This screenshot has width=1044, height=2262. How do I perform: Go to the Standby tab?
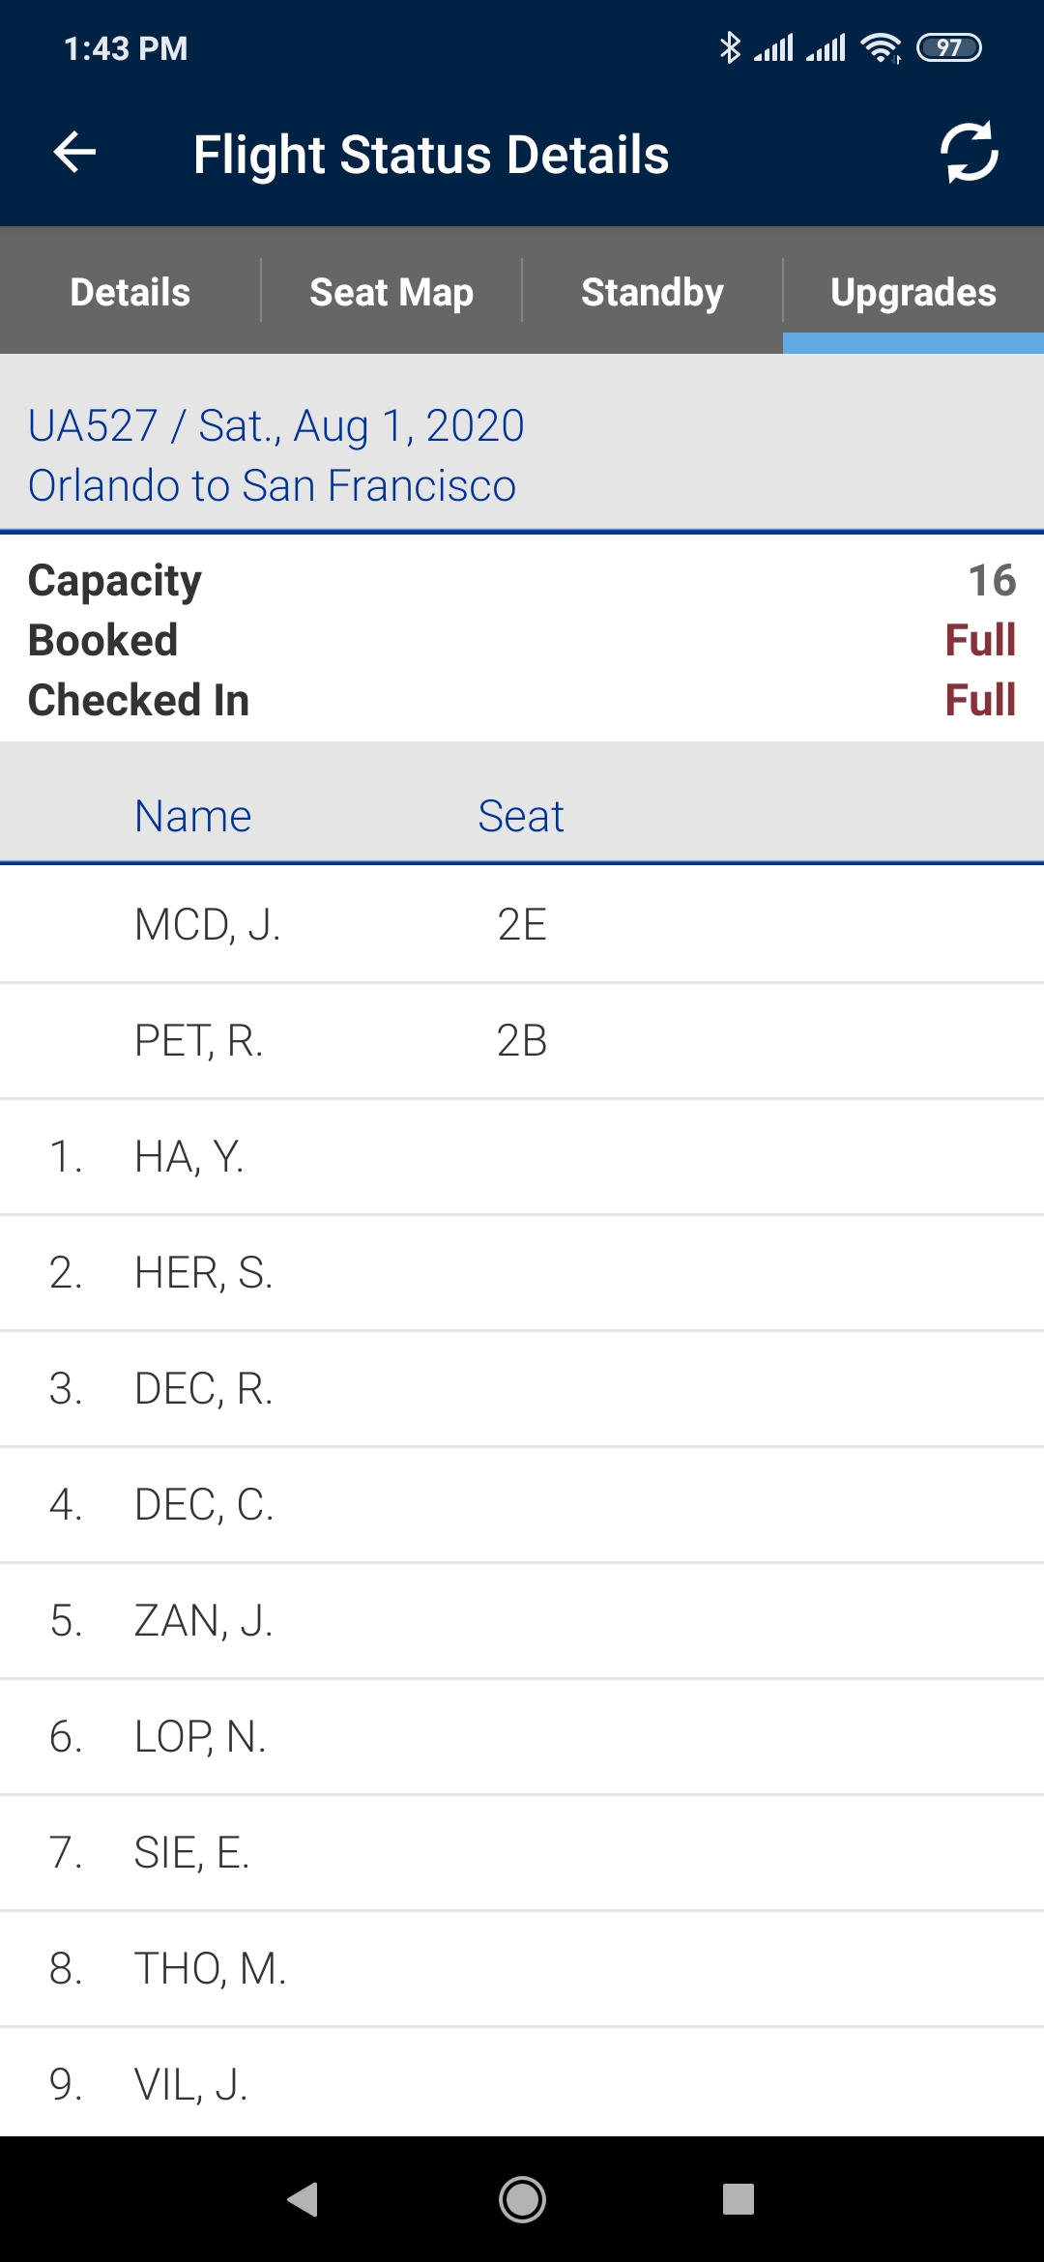[x=652, y=292]
